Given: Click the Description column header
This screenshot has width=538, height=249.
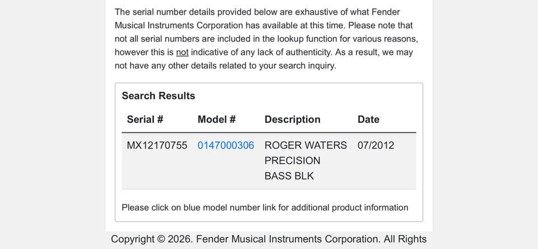Looking at the screenshot, I should click(293, 119).
